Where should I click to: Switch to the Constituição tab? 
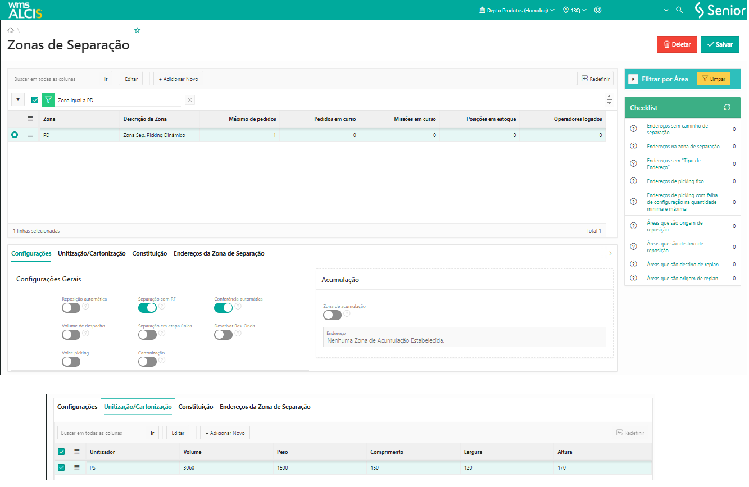point(149,253)
